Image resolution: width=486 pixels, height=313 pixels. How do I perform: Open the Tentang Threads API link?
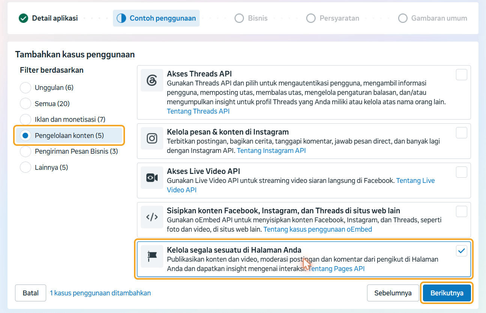pos(198,111)
